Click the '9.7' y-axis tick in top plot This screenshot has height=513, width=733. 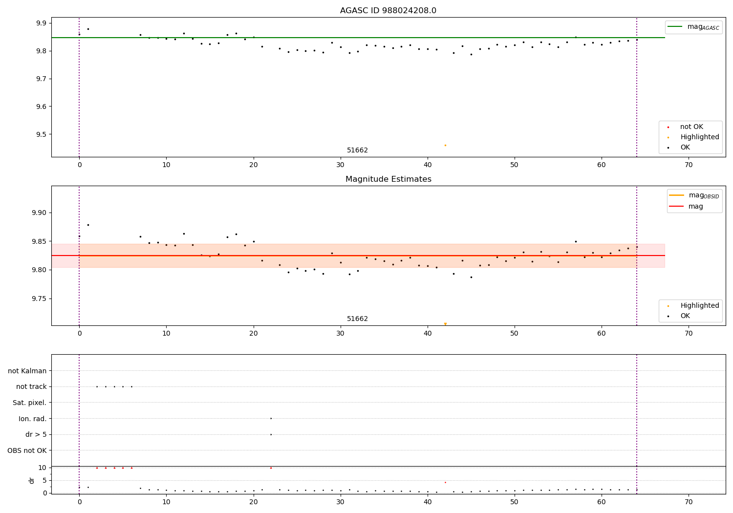(x=41, y=79)
